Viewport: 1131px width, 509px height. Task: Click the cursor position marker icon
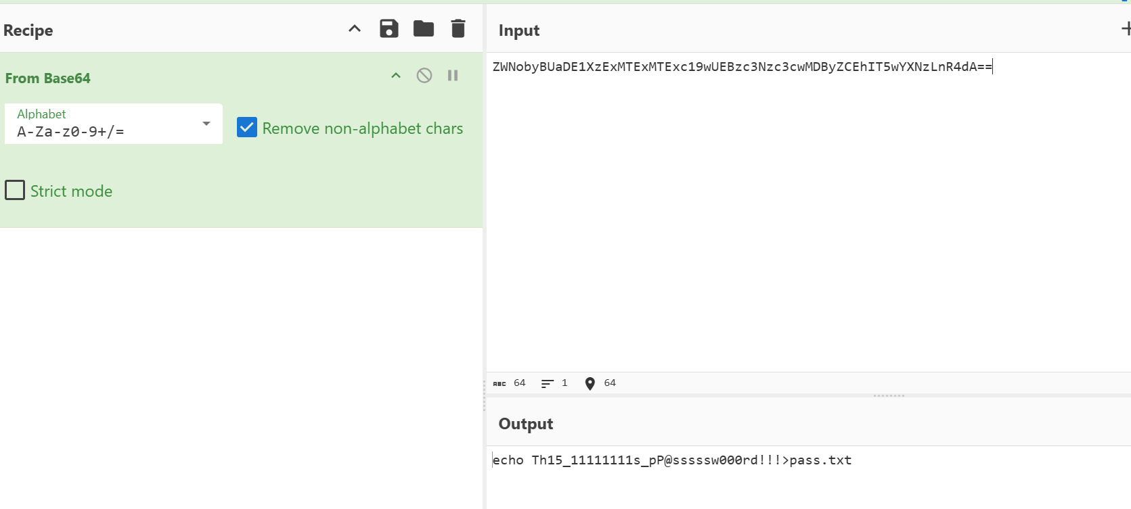(x=590, y=383)
